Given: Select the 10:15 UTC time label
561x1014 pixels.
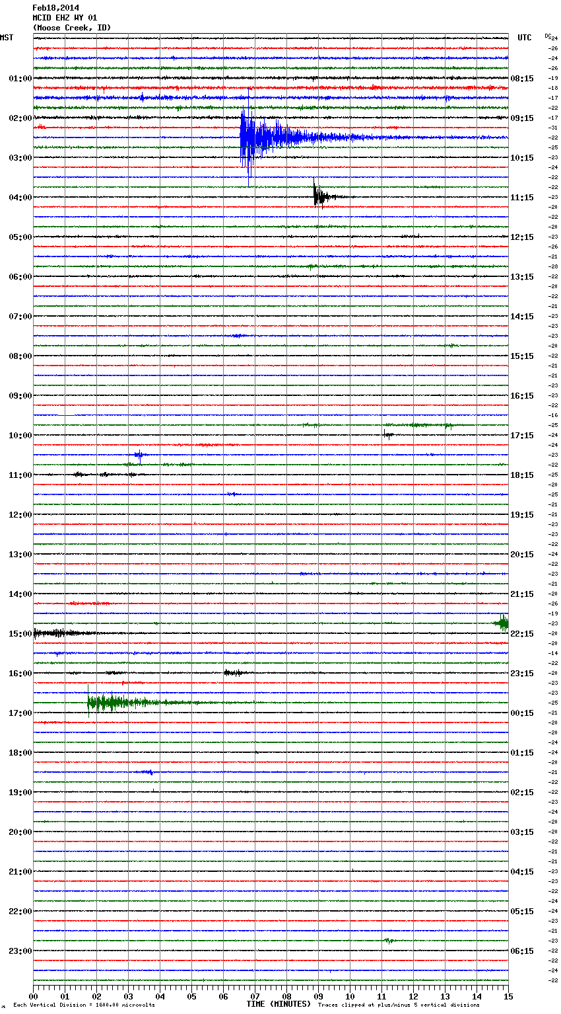Looking at the screenshot, I should click(x=522, y=158).
